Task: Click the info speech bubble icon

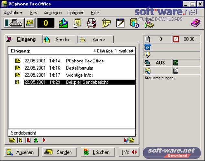Action: point(147,55)
